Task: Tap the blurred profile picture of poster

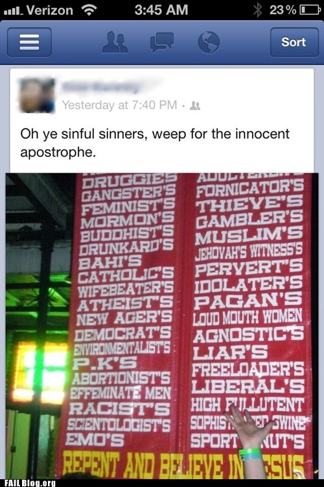Action: (37, 95)
